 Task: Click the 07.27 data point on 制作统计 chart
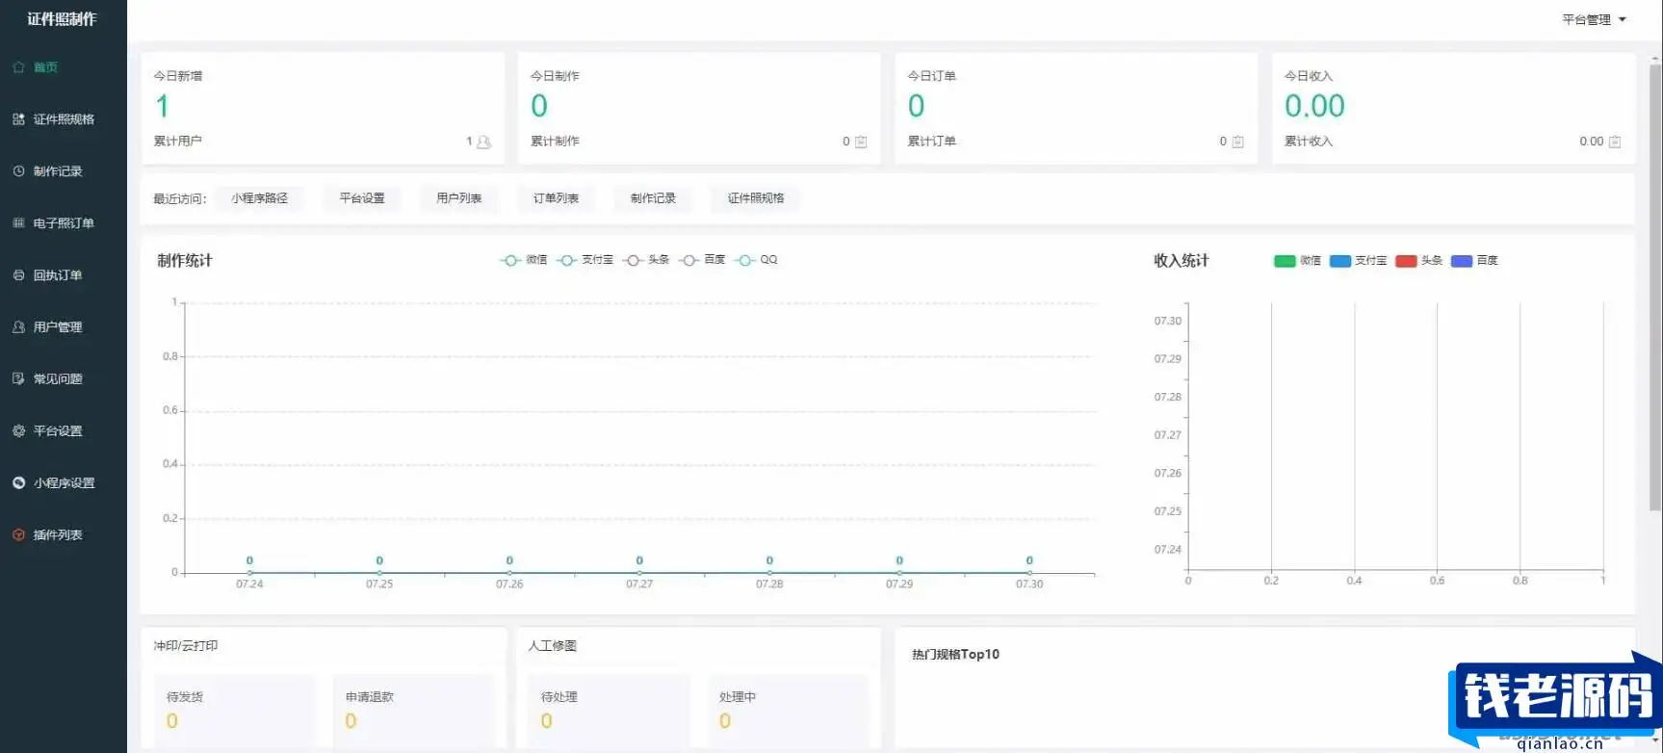tap(639, 573)
